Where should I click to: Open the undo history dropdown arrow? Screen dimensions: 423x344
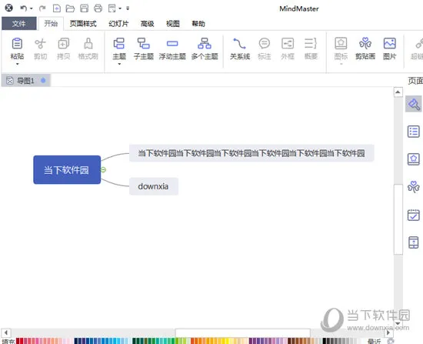click(32, 8)
